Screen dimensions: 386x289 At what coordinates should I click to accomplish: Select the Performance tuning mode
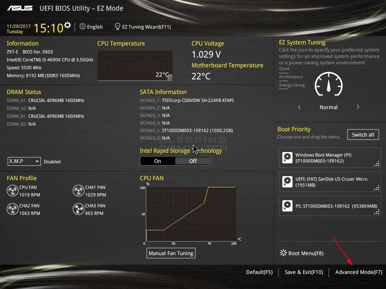291,77
